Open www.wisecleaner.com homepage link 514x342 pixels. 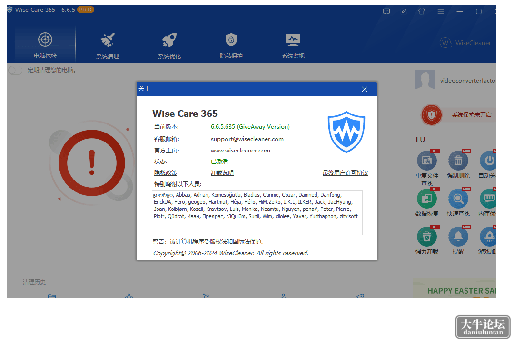pos(240,151)
